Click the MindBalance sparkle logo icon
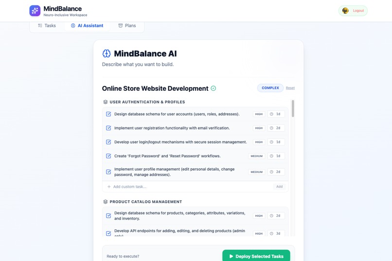This screenshot has height=261, width=392. pyautogui.click(x=35, y=11)
